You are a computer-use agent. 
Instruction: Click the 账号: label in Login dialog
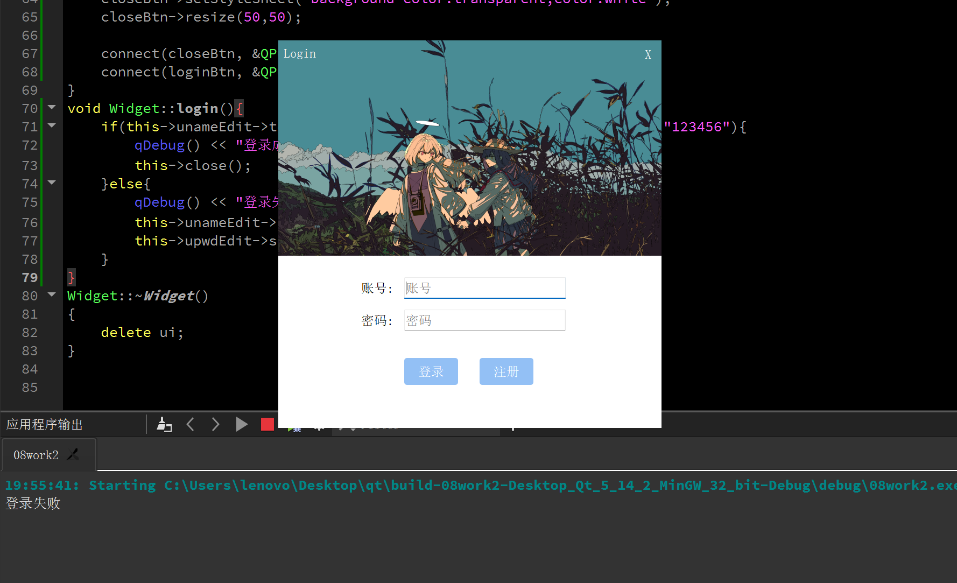[x=377, y=289]
